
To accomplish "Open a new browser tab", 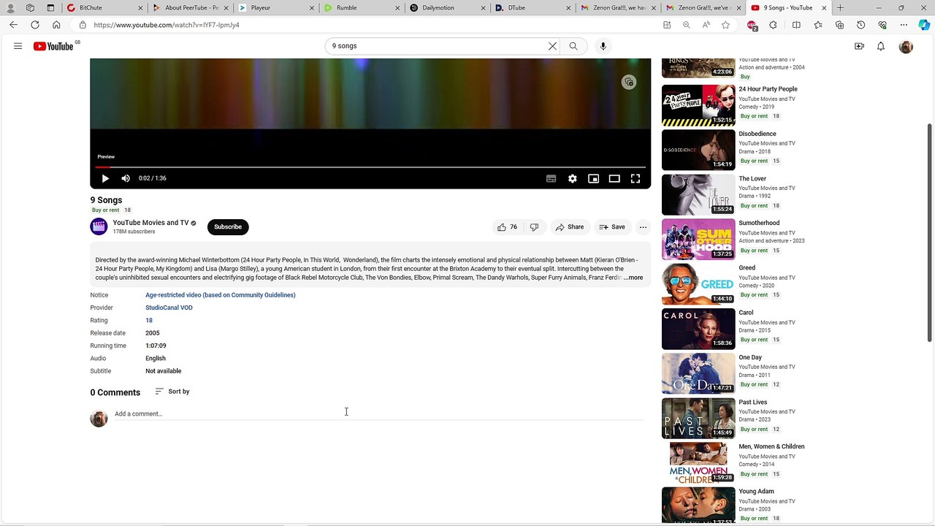I will (840, 8).
